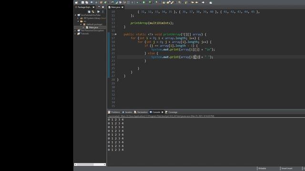
Task: Click the 'public static' method declaration line
Action: click(x=165, y=34)
